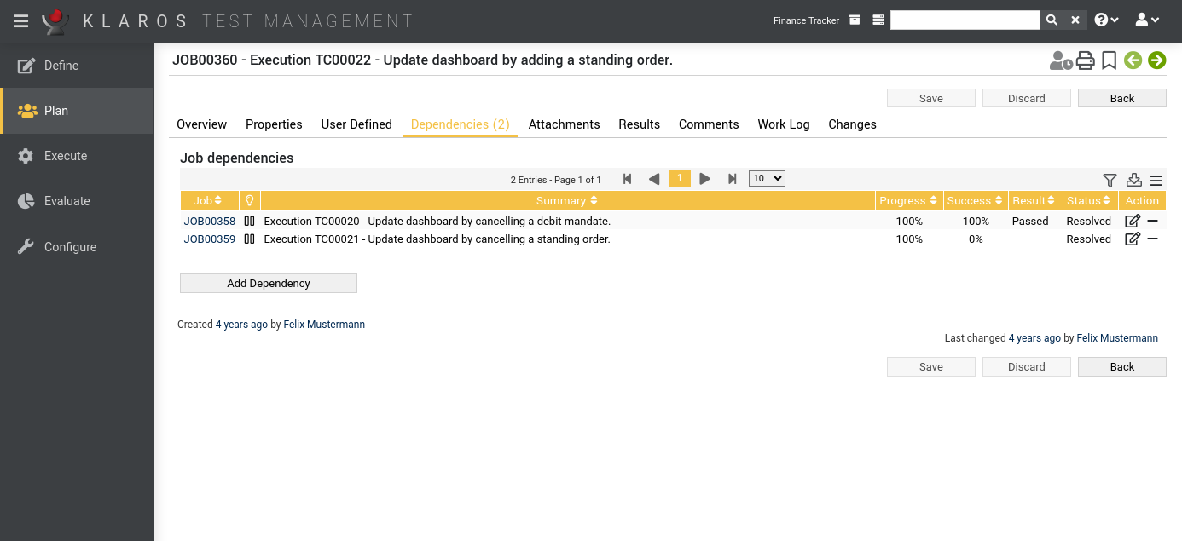Toggle sorting on the Job column
This screenshot has height=541, width=1182.
208,200
